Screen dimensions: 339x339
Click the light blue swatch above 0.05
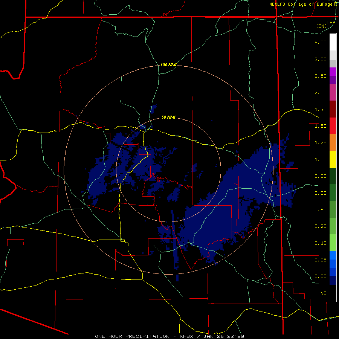click(x=333, y=255)
